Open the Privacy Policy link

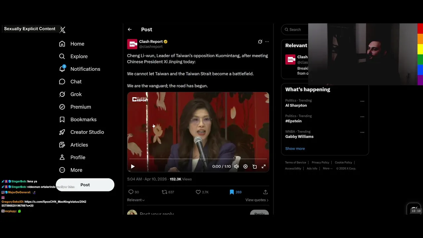coord(320,162)
